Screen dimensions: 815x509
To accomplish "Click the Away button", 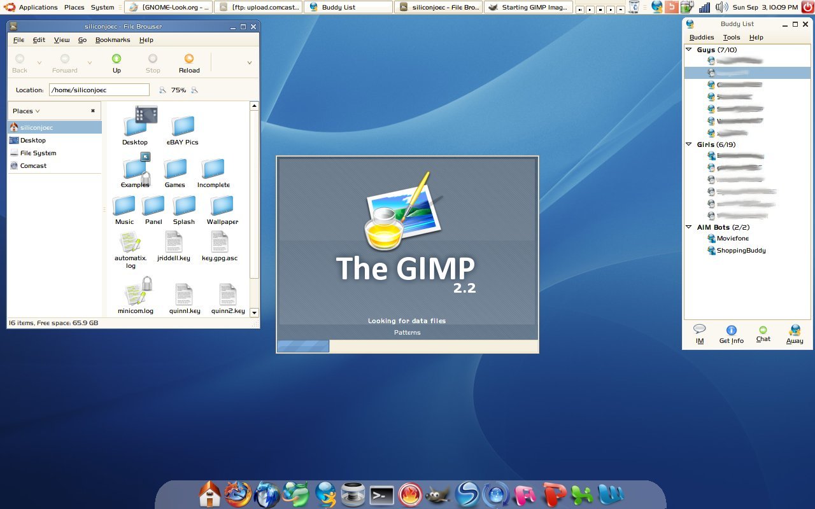I will [795, 334].
